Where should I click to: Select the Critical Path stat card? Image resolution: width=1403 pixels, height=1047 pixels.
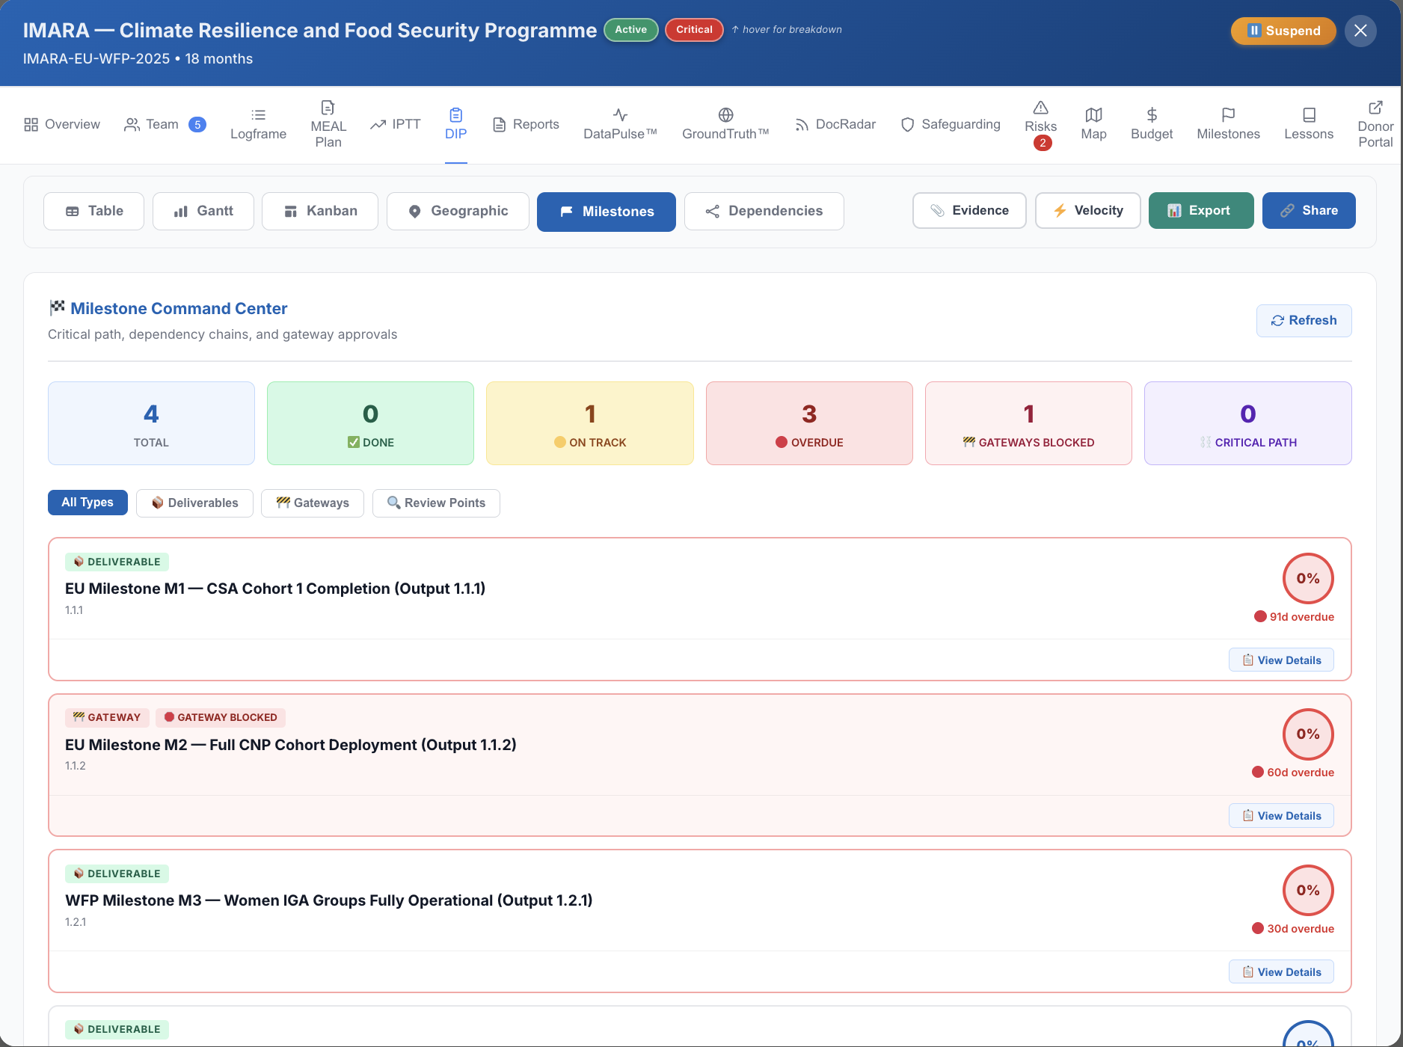coord(1248,423)
